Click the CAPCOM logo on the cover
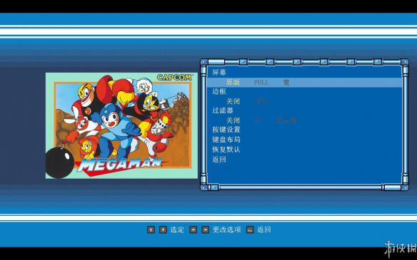This screenshot has width=417, height=260. tap(174, 77)
